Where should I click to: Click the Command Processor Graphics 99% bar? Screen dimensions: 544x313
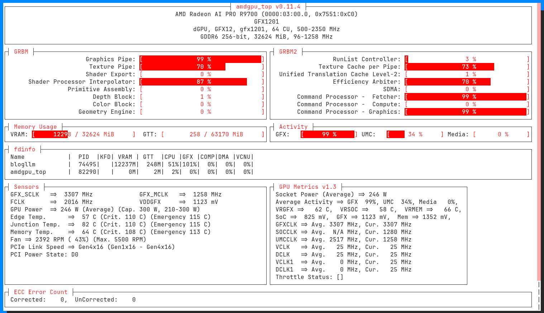[x=467, y=112]
